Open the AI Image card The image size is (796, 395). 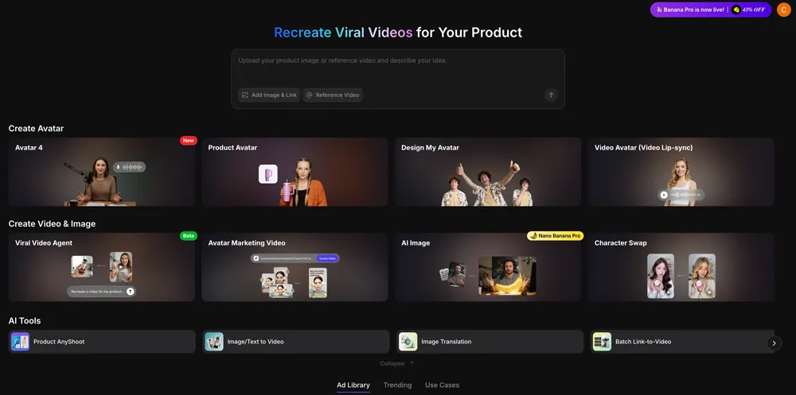[x=489, y=267]
